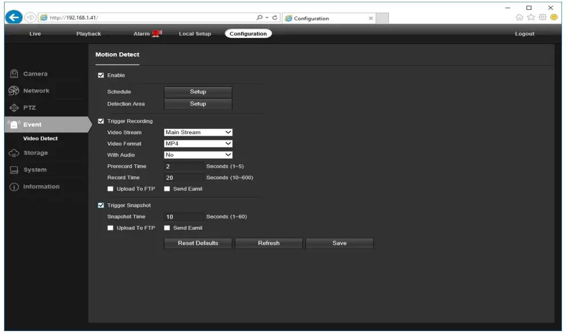Click the browser address bar URL

click(74, 17)
